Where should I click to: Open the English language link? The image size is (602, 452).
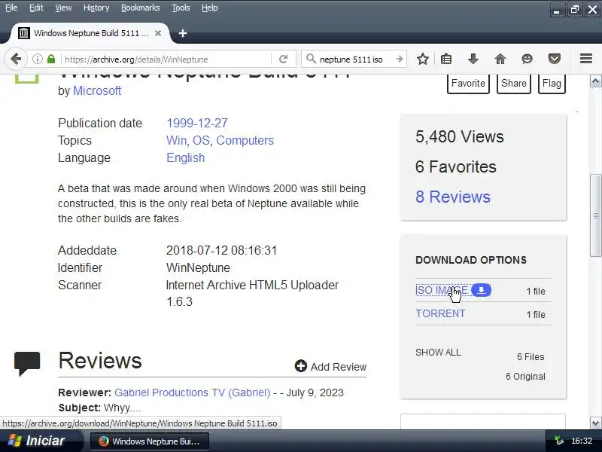185,158
